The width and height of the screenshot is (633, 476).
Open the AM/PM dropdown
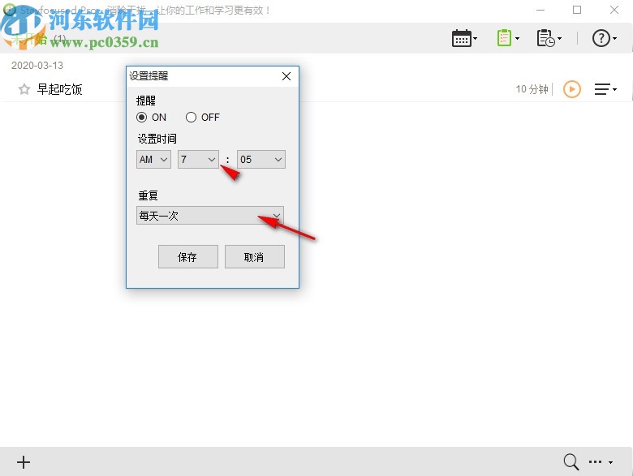coord(153,159)
